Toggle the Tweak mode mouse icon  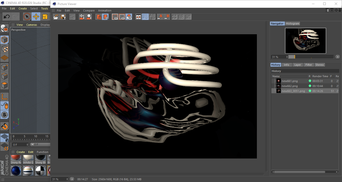coord(5,106)
